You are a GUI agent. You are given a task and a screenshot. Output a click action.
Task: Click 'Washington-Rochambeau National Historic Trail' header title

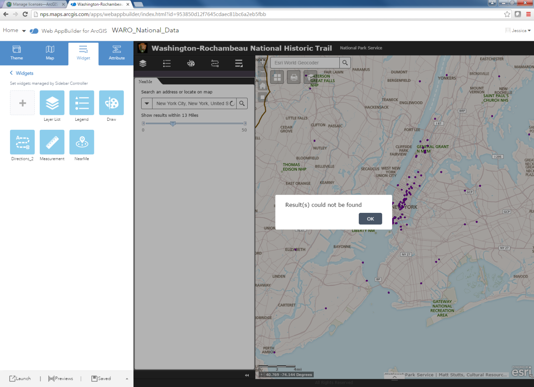[x=242, y=48]
